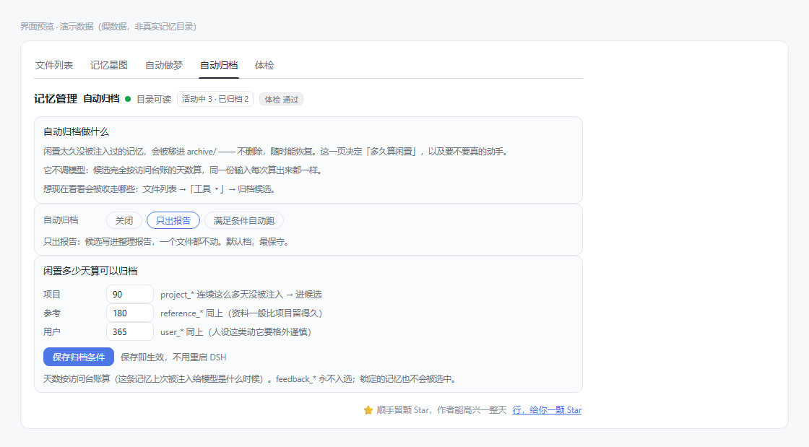Open the 自动做梦 tab
Viewport: 809px width, 447px height.
pos(164,66)
